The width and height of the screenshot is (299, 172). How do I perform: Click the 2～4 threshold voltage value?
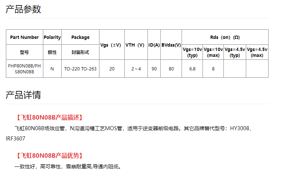(136, 69)
